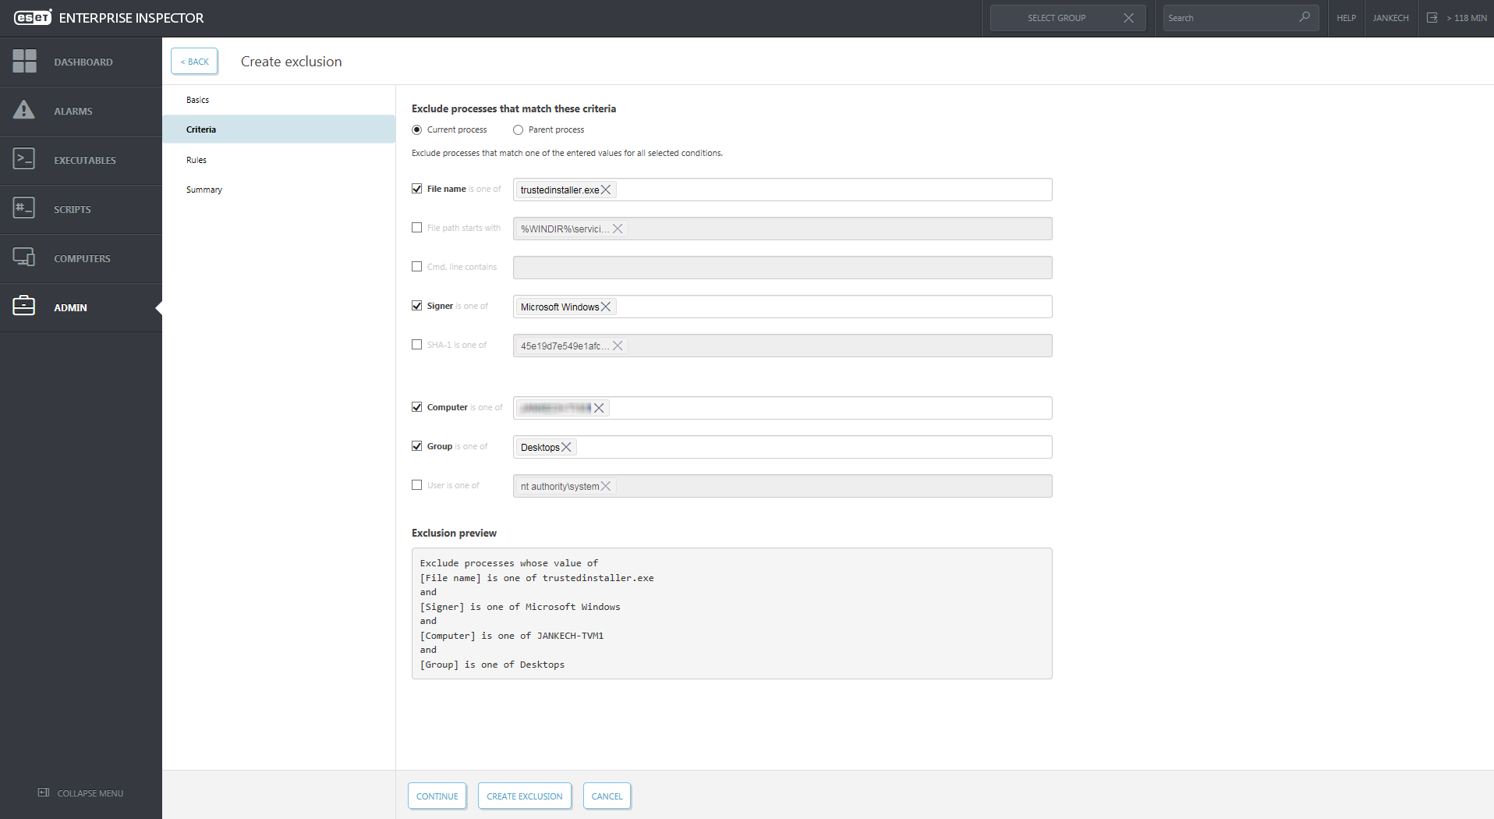Image resolution: width=1494 pixels, height=819 pixels.
Task: Uncheck the File name criterion checkbox
Action: [417, 189]
